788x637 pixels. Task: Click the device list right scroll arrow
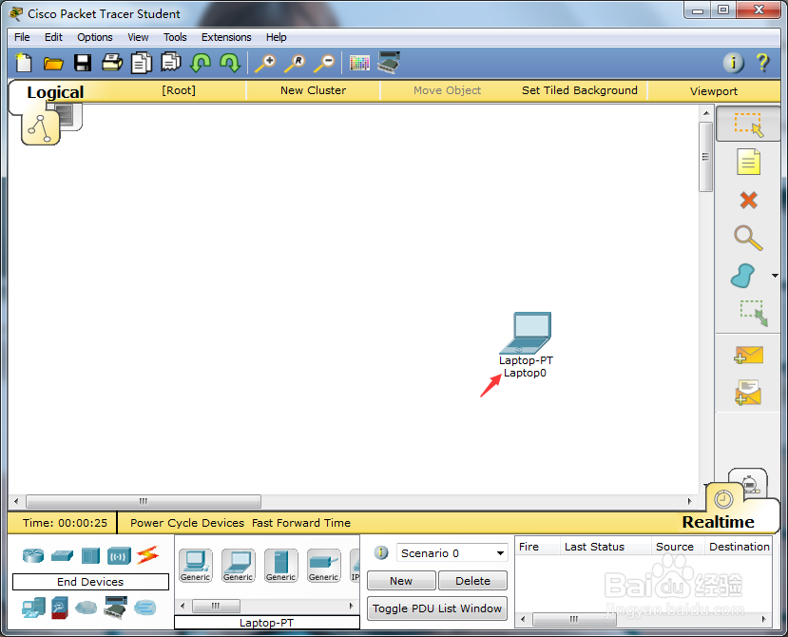(351, 606)
